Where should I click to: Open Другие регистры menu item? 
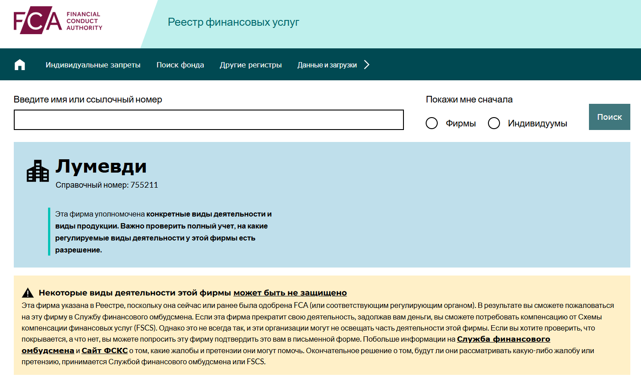(x=251, y=65)
